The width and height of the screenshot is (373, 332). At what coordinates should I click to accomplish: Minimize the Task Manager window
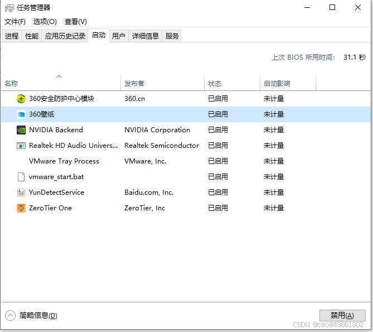pos(307,8)
